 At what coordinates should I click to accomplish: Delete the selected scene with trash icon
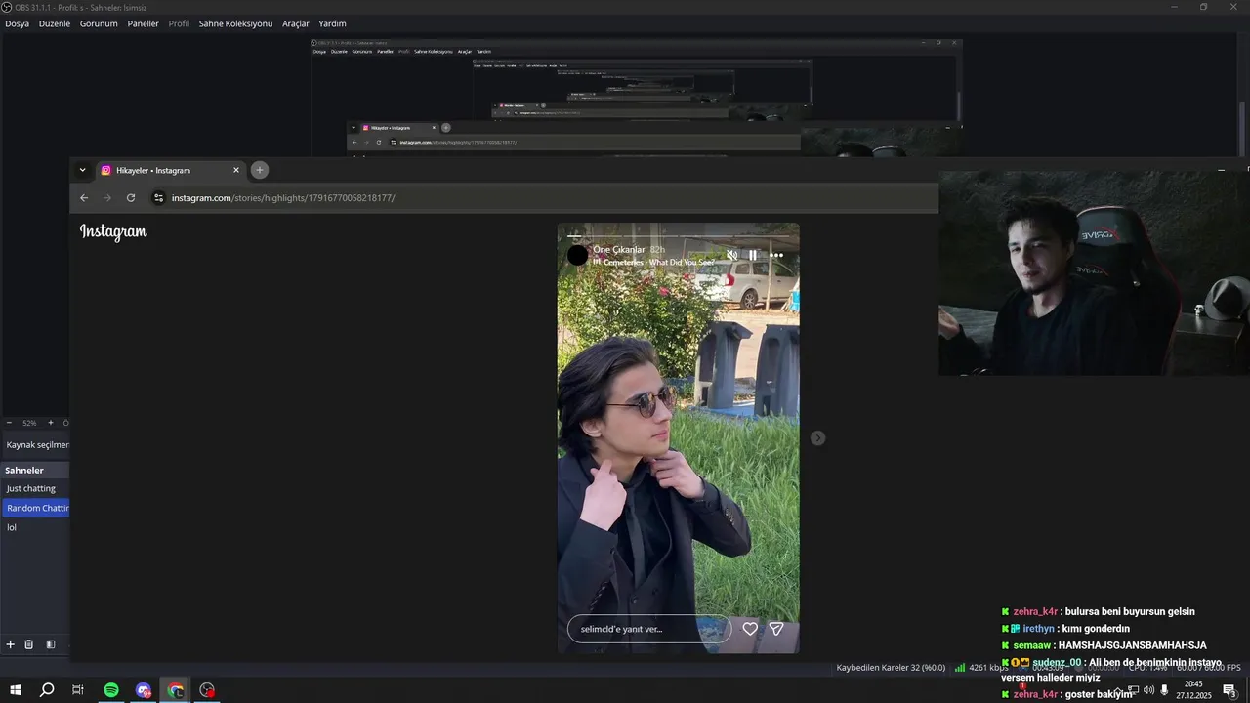point(29,644)
